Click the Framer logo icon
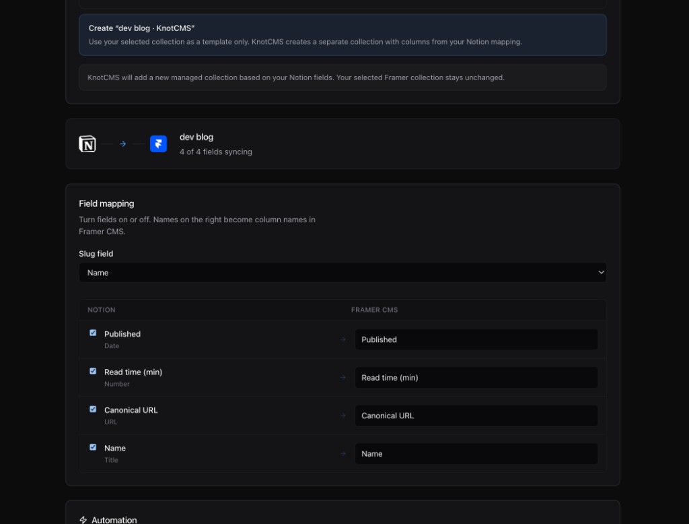 [158, 144]
